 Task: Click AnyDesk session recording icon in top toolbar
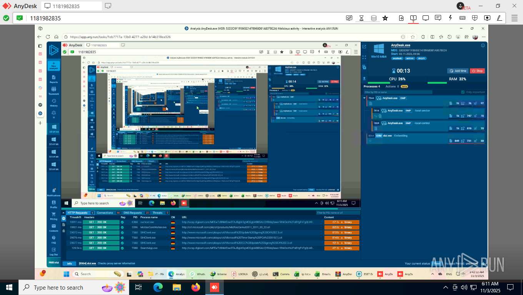(x=487, y=18)
